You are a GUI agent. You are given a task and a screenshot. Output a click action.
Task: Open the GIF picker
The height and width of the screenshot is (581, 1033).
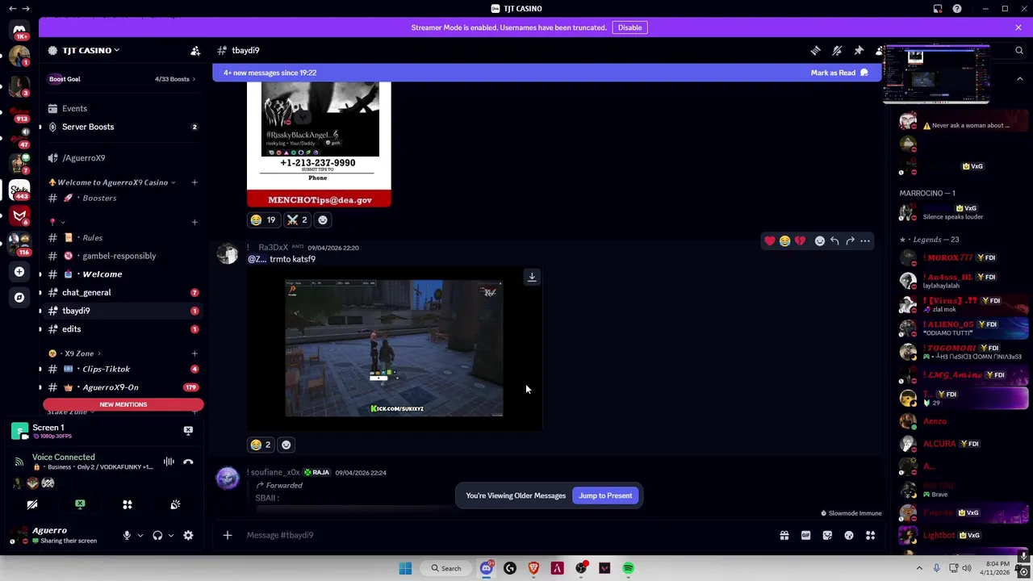(x=805, y=535)
